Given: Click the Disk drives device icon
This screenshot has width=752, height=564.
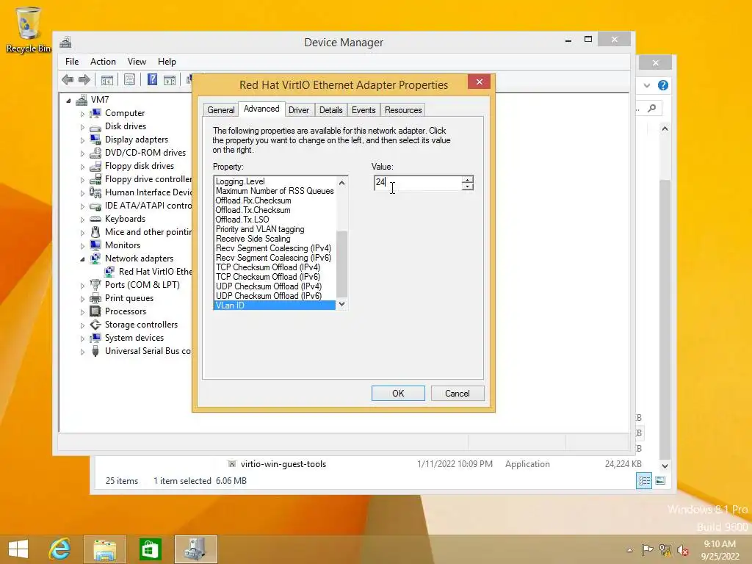Looking at the screenshot, I should coord(95,126).
